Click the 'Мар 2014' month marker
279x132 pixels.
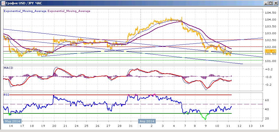[12, 121]
